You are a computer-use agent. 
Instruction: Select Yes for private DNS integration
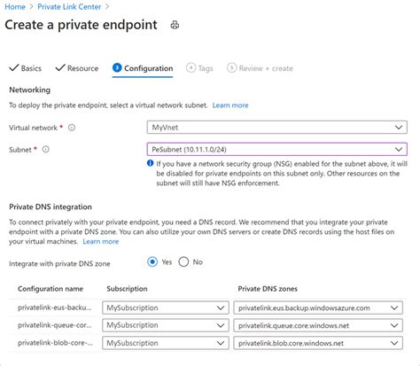(x=152, y=262)
